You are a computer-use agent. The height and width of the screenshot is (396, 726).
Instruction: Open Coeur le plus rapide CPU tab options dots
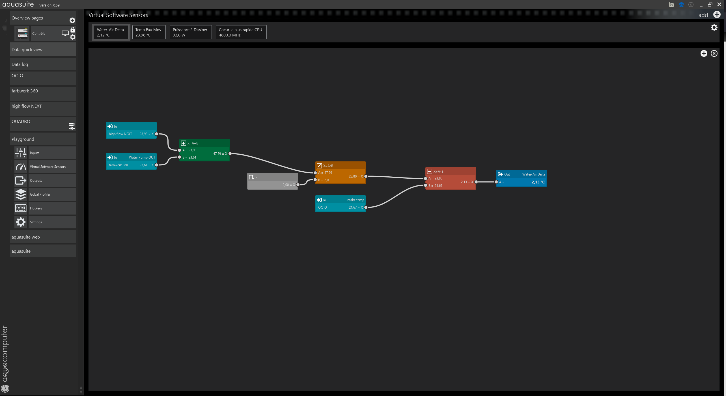click(x=262, y=37)
